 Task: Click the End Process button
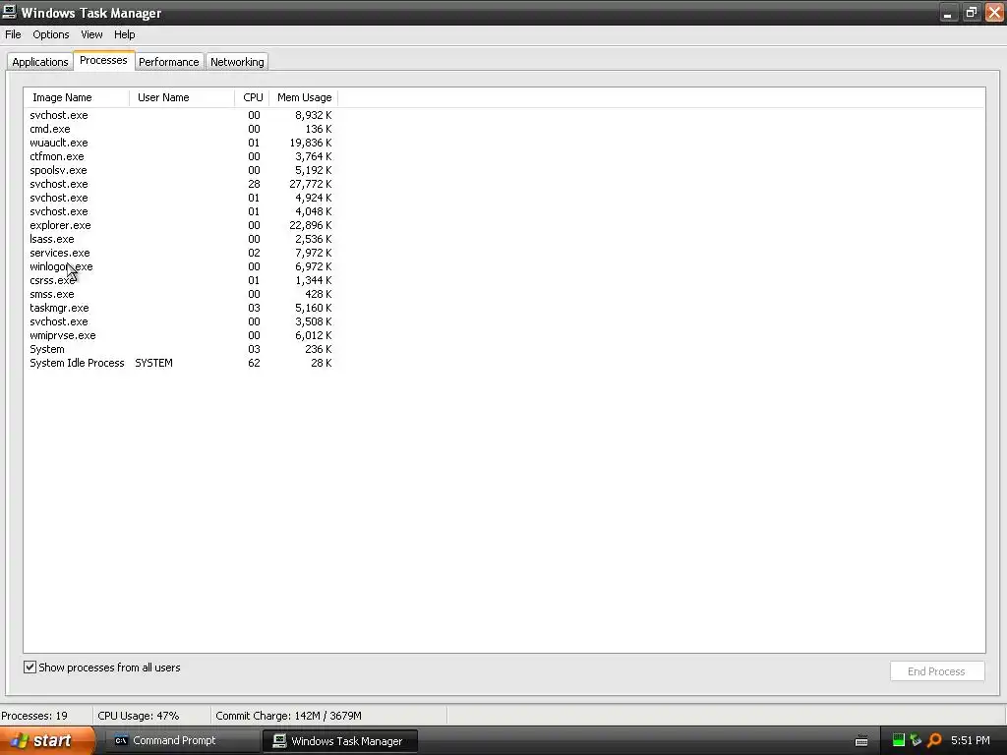coord(936,670)
